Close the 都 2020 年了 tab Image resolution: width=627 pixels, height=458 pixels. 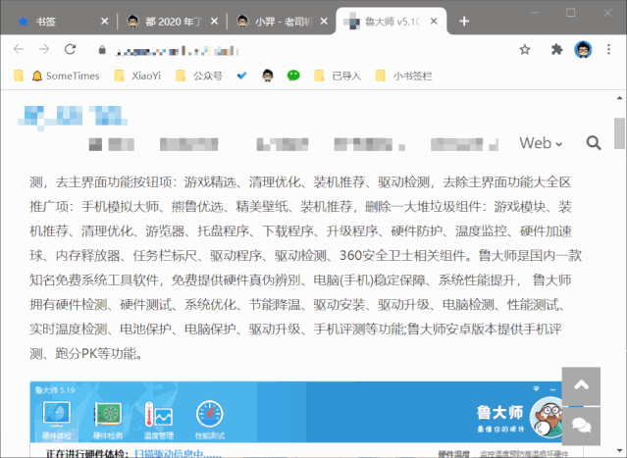coord(214,22)
